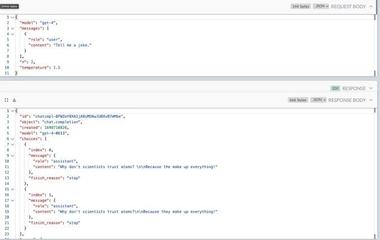This screenshot has width=380, height=240.
Task: Click the "Tell me a joke." content string
Action: click(x=72, y=45)
